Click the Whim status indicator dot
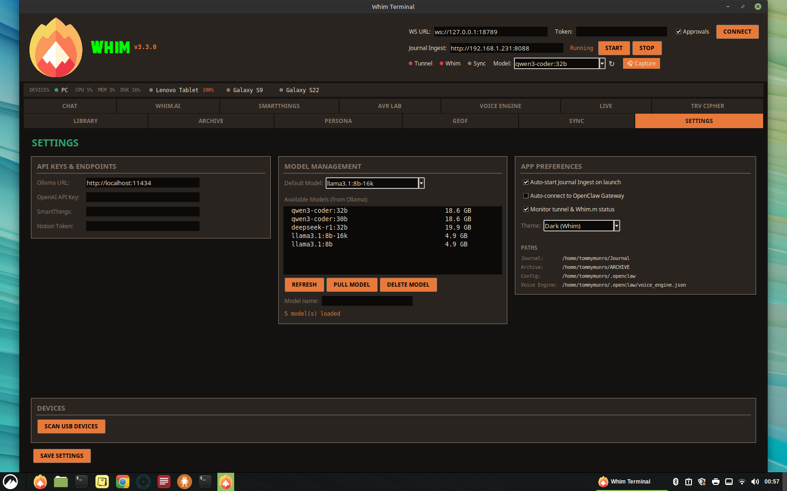The height and width of the screenshot is (491, 787). (x=441, y=63)
